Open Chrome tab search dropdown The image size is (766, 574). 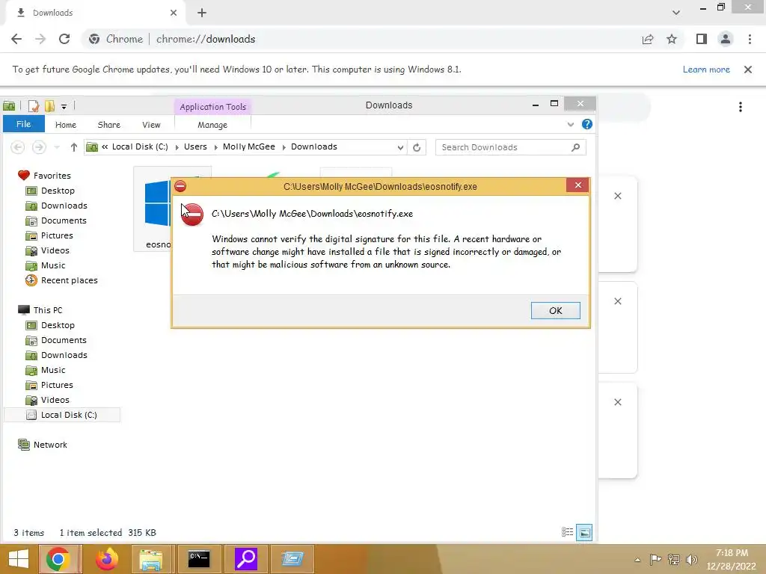(676, 13)
